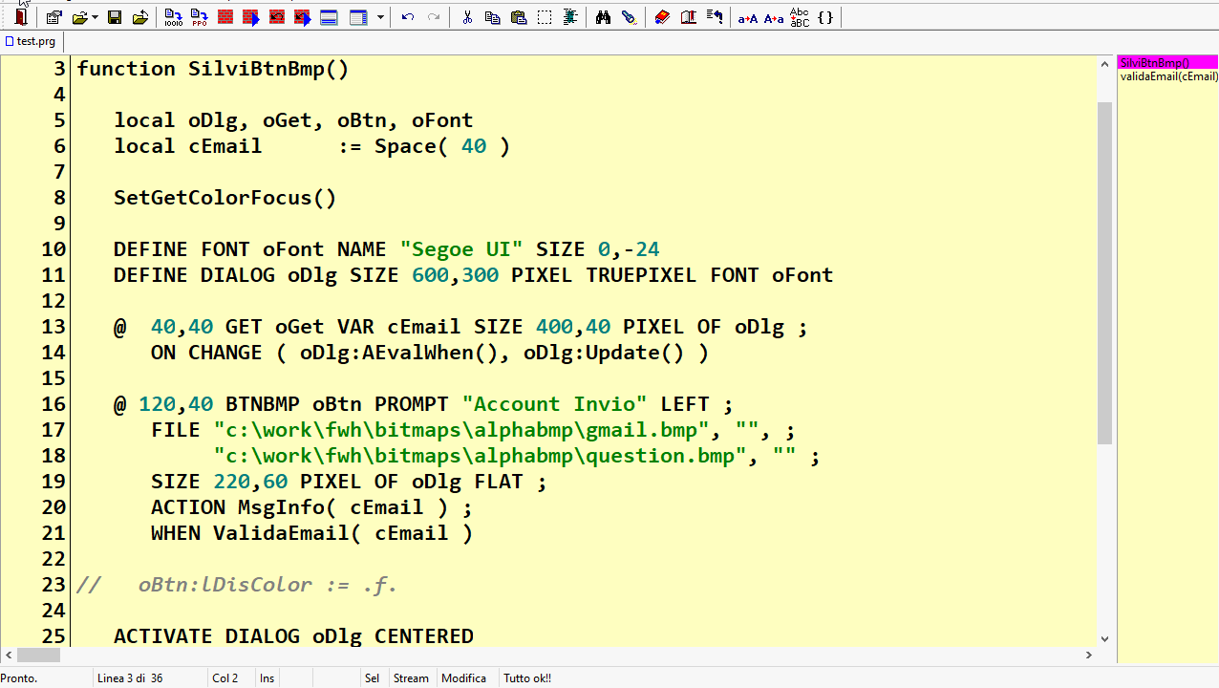Screen dimensions: 1219x688
Task: Cut selection with the scissors icon
Action: pyautogui.click(x=467, y=17)
